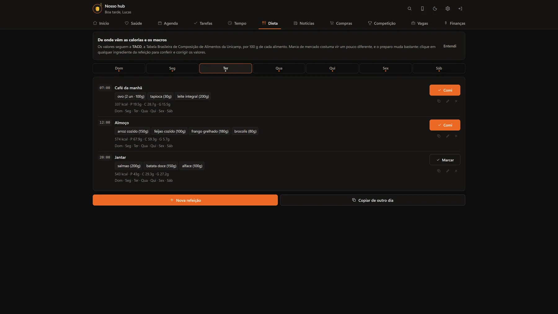Screen dimensions: 558x314
Task: Open the Finanças navigation tab
Action: [455, 23]
